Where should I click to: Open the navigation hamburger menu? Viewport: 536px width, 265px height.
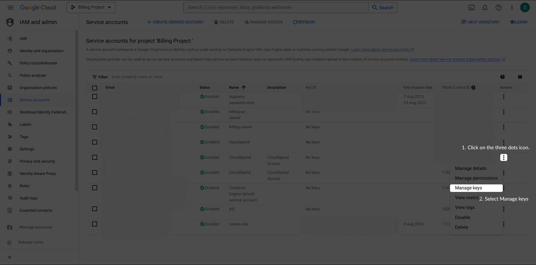tap(10, 8)
